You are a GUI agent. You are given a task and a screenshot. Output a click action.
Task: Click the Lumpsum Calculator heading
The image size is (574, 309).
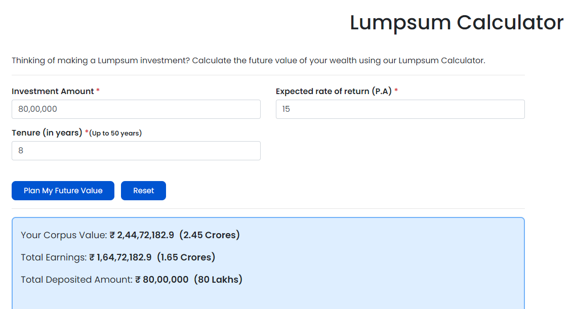coord(457,22)
